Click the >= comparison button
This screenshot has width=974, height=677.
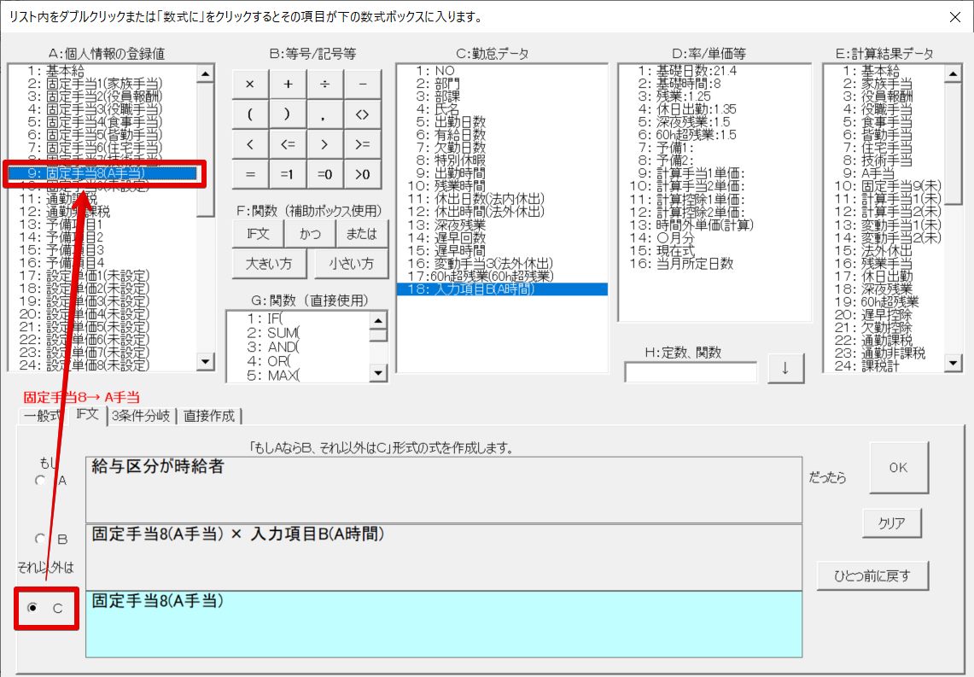click(x=362, y=144)
